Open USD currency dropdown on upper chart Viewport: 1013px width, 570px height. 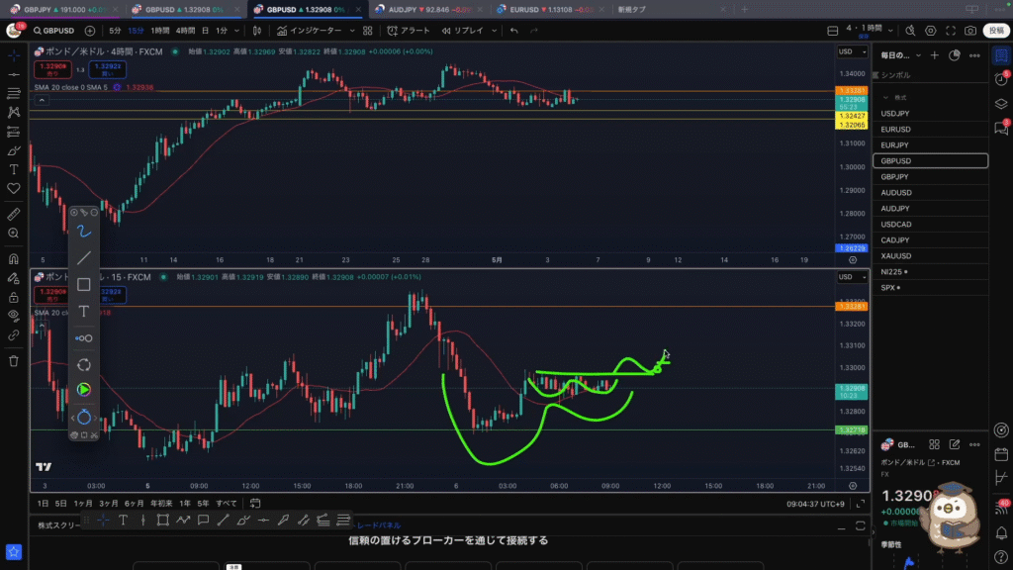[852, 51]
